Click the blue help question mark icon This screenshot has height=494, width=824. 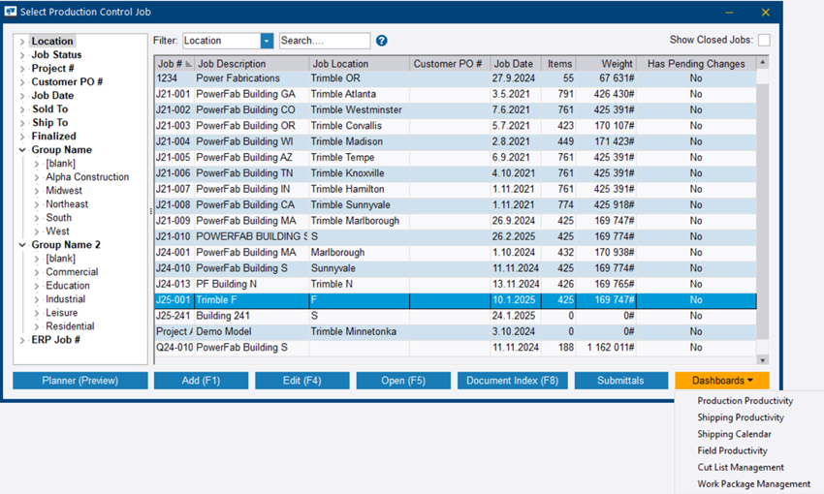coord(382,41)
